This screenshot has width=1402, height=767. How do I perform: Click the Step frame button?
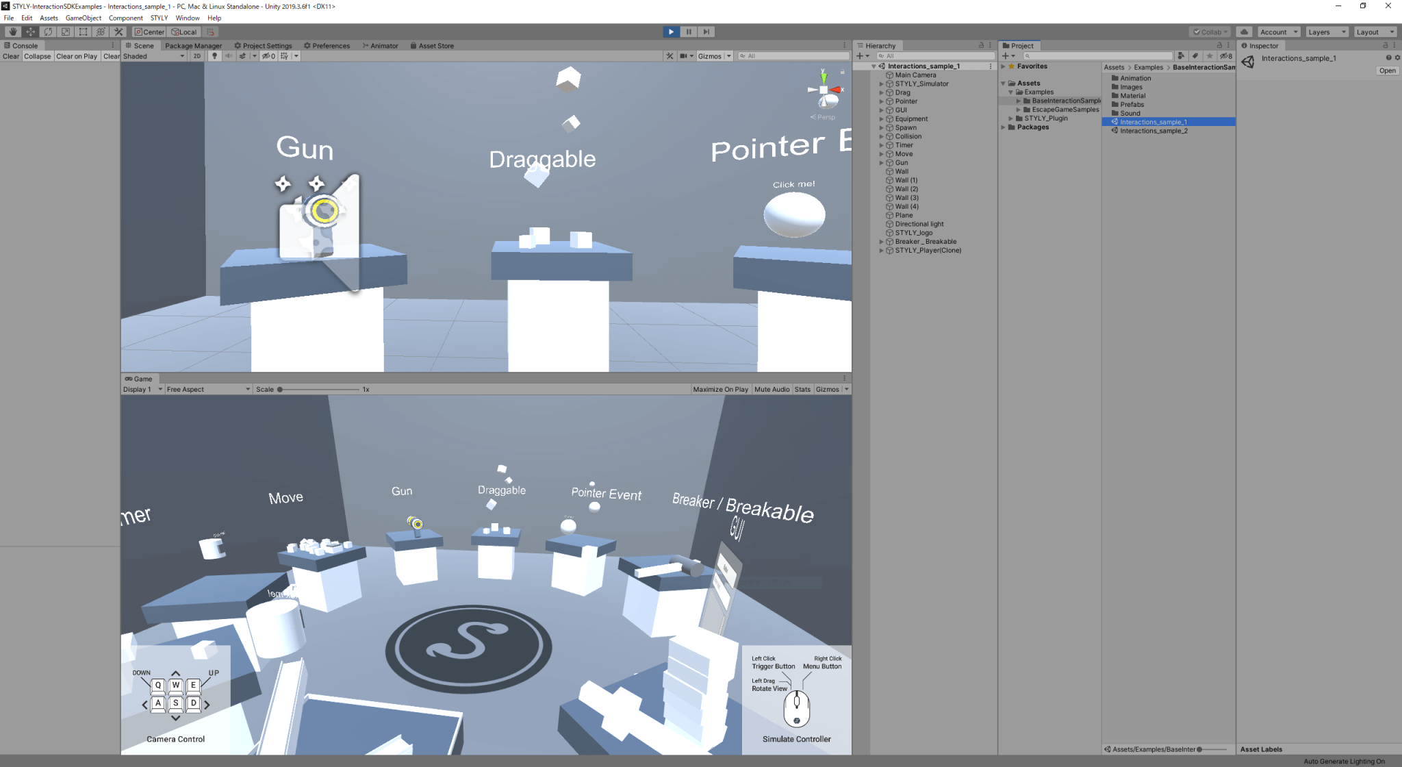click(706, 32)
